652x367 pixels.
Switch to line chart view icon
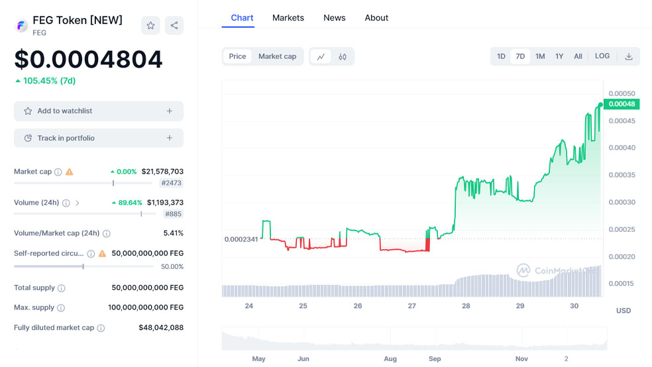(321, 57)
